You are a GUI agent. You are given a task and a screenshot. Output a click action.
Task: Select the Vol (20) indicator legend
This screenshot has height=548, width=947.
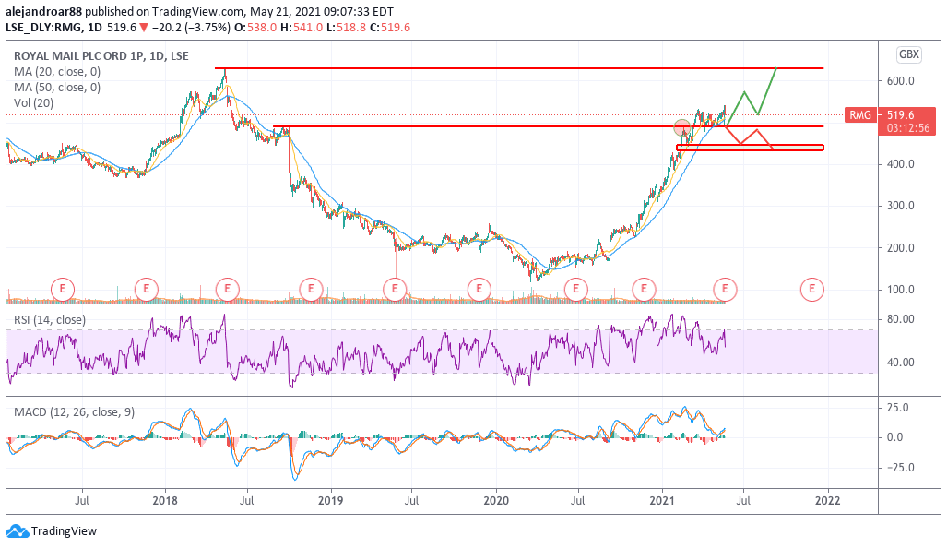point(34,102)
